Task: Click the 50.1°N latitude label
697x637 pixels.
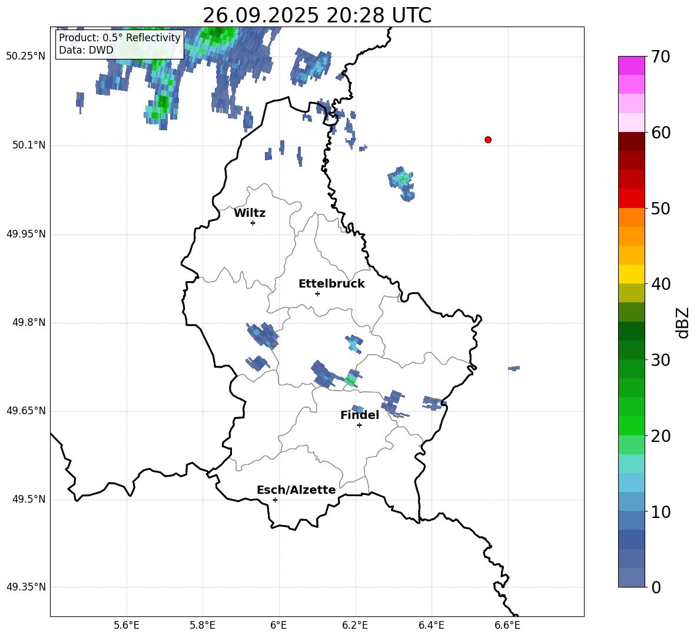Action: point(29,146)
